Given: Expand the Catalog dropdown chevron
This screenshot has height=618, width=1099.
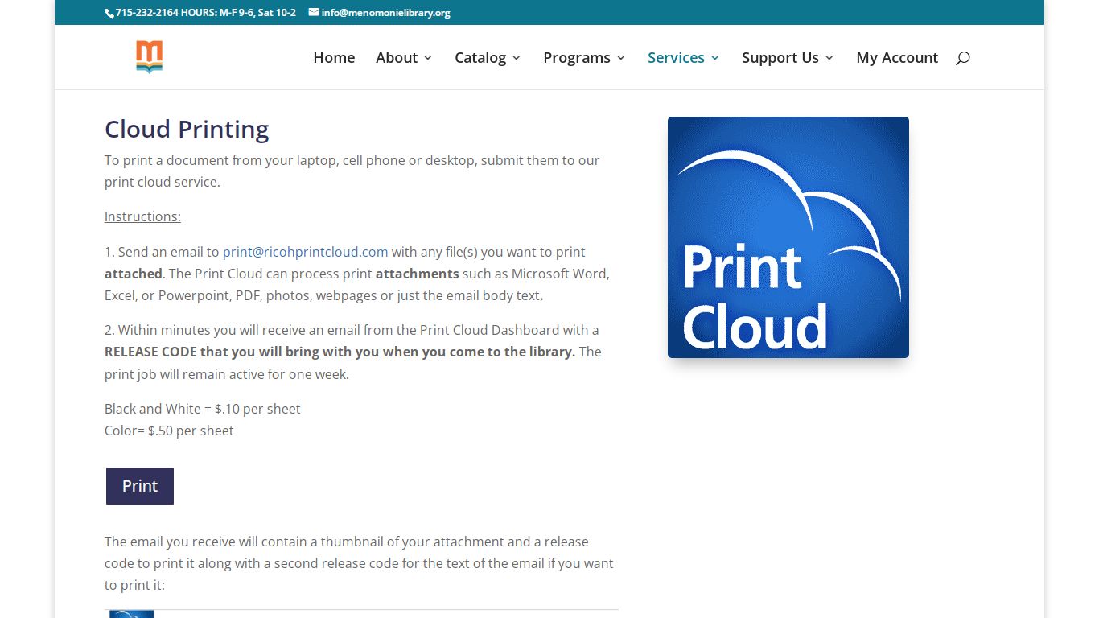Looking at the screenshot, I should (517, 58).
